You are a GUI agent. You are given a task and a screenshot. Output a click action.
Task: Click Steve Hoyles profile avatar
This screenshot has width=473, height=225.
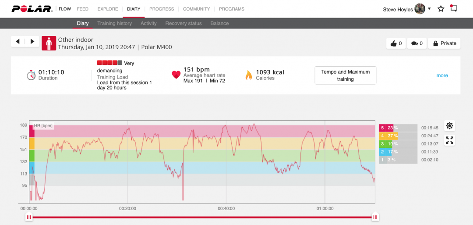click(x=420, y=9)
